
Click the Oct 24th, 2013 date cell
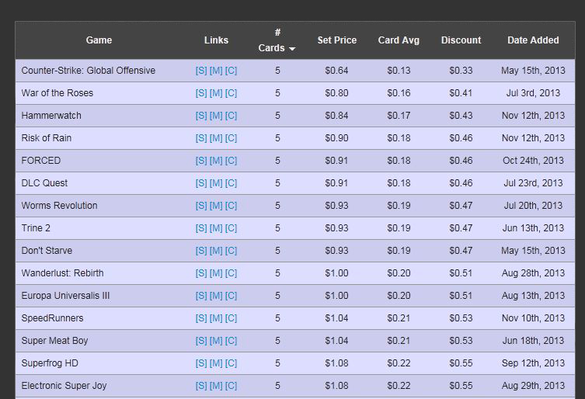coord(533,161)
